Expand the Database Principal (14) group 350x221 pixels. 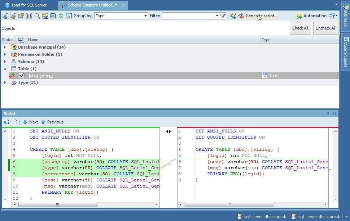[5, 47]
